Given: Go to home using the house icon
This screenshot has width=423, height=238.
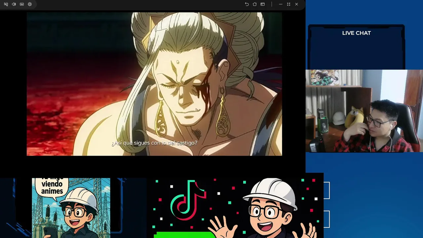Looking at the screenshot, I should (x=254, y=4).
